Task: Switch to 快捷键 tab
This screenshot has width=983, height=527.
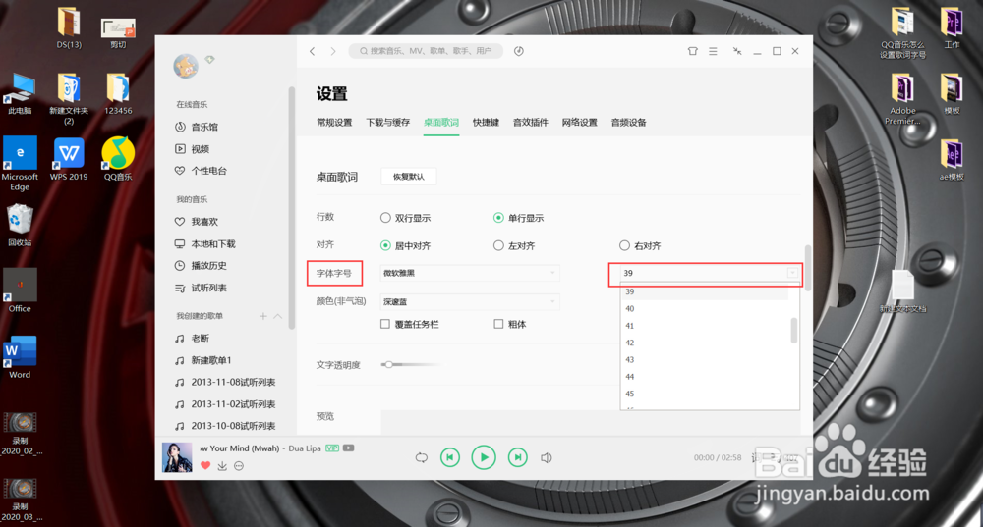Action: click(x=486, y=122)
